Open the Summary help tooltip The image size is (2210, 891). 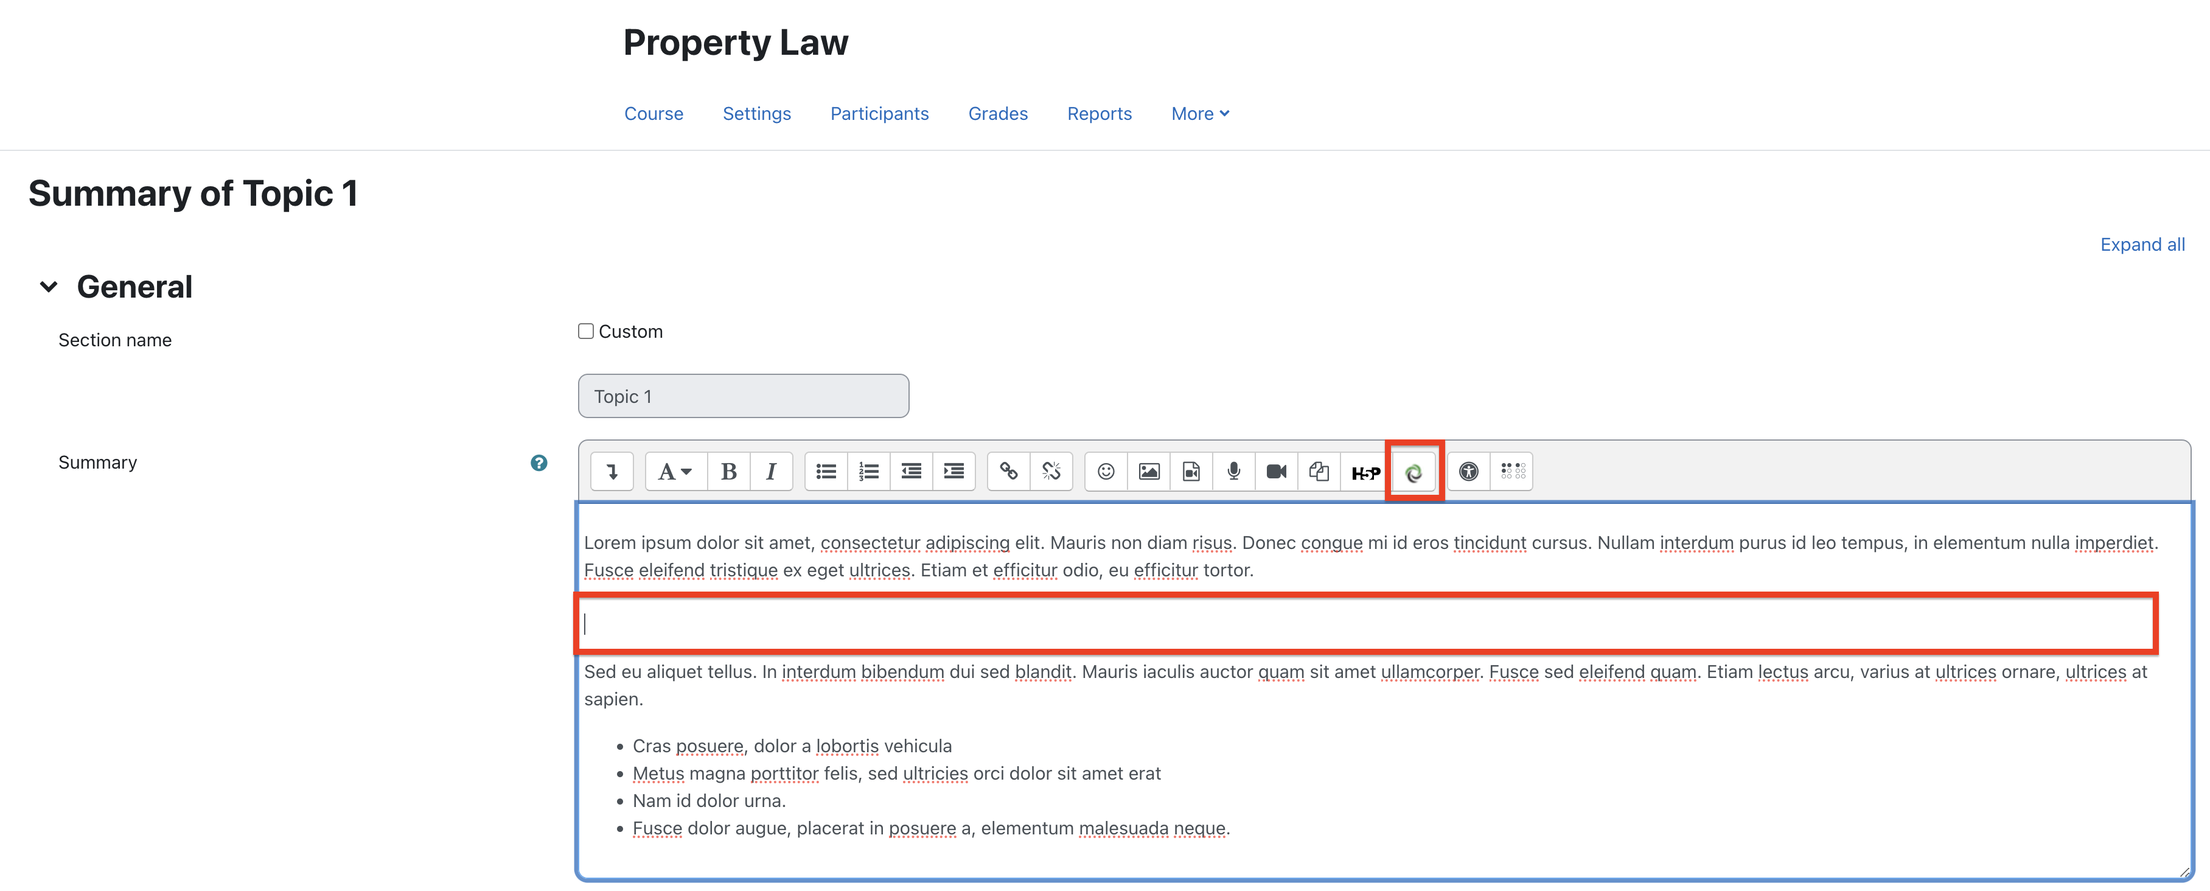pos(539,462)
